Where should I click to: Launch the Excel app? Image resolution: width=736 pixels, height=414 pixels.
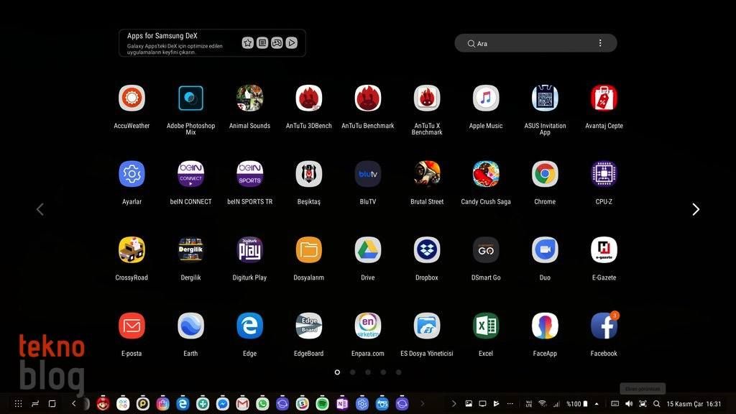point(486,326)
